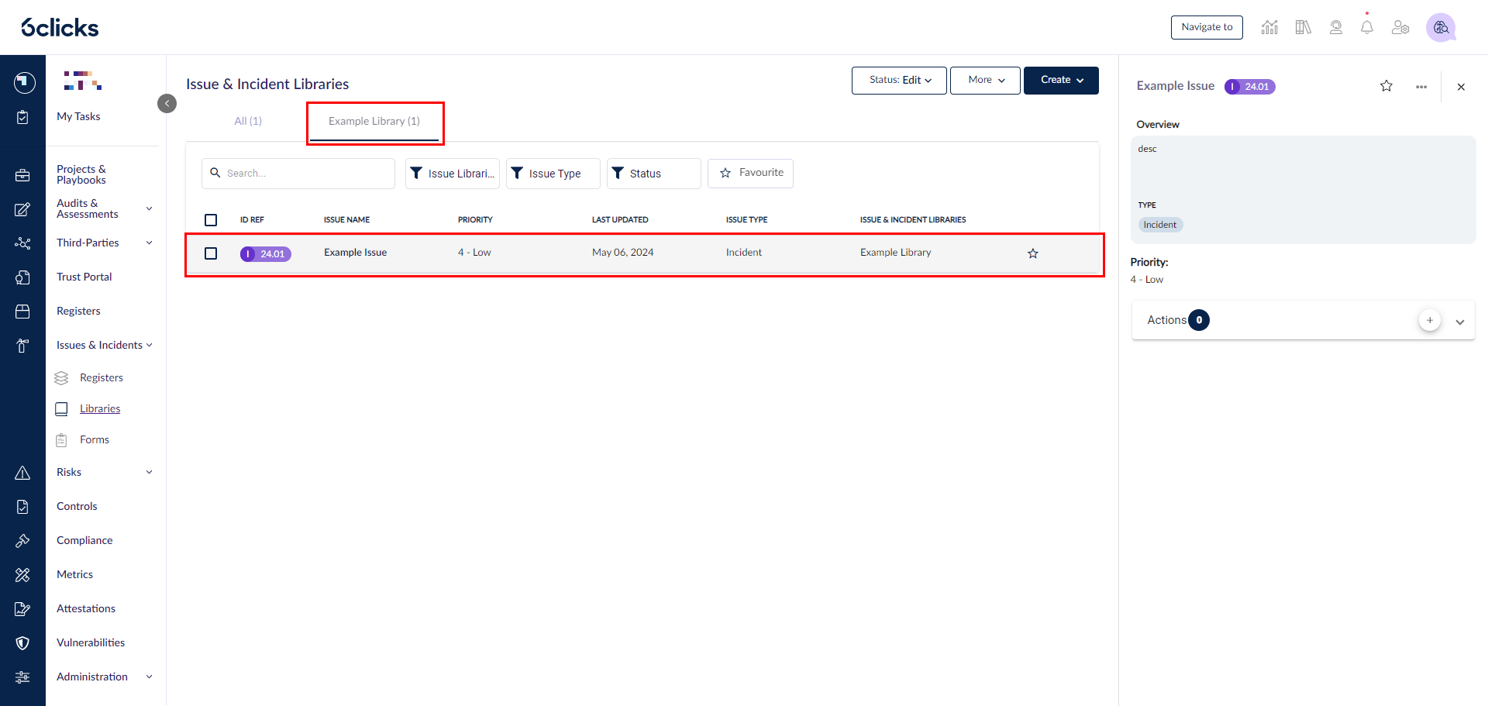Screen dimensions: 1488x706
Task: Open the three-dots menu in detail panel
Action: click(x=1421, y=87)
